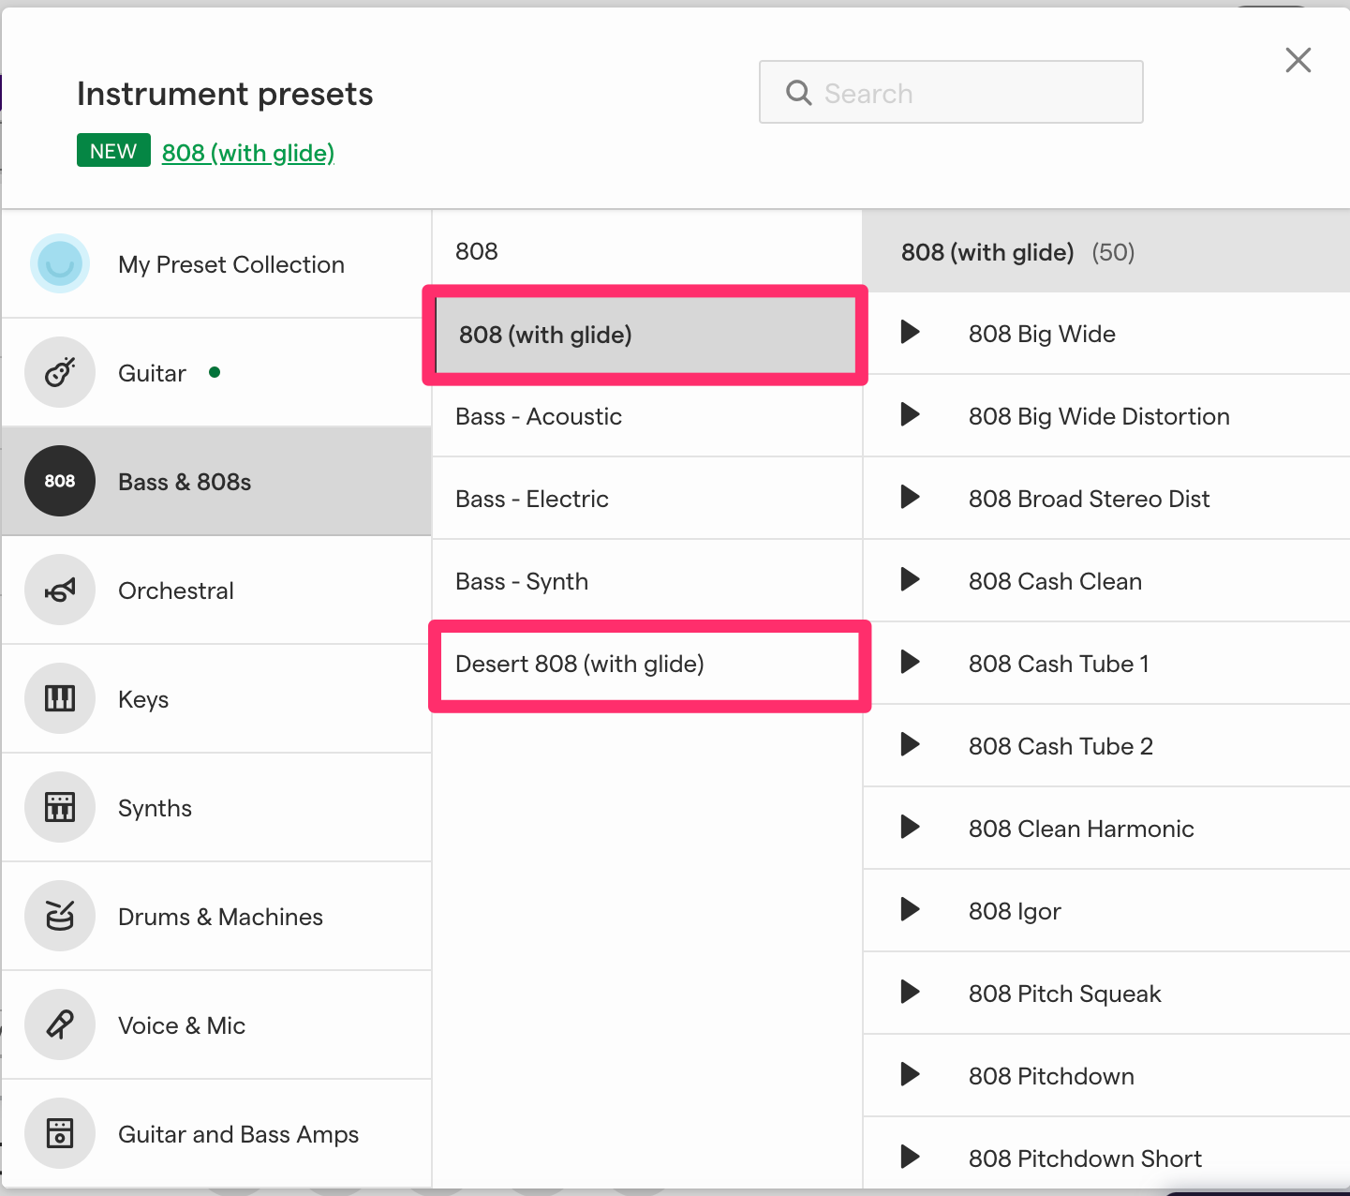Click the Guitar category icon
Screen dimensions: 1350x1196
[x=60, y=372]
